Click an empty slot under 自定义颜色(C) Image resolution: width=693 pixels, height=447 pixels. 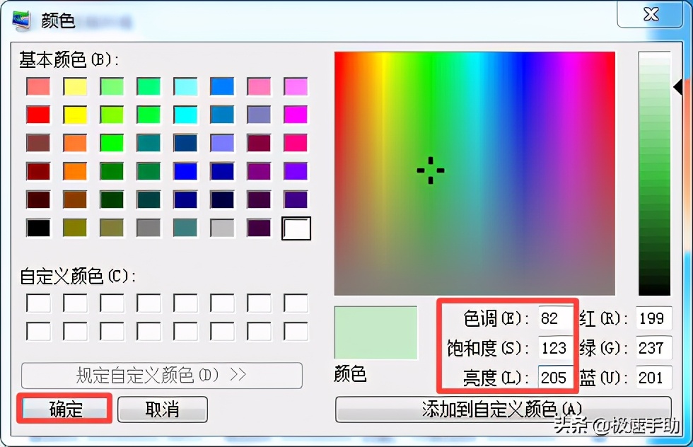37,302
